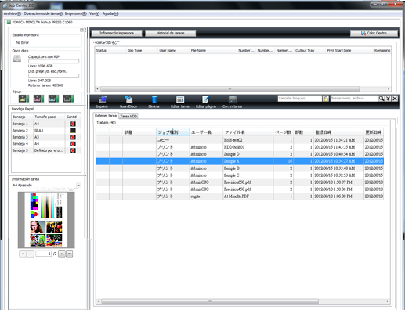Click the job preview thumbnail
This screenshot has width=405, height=310.
46,220
